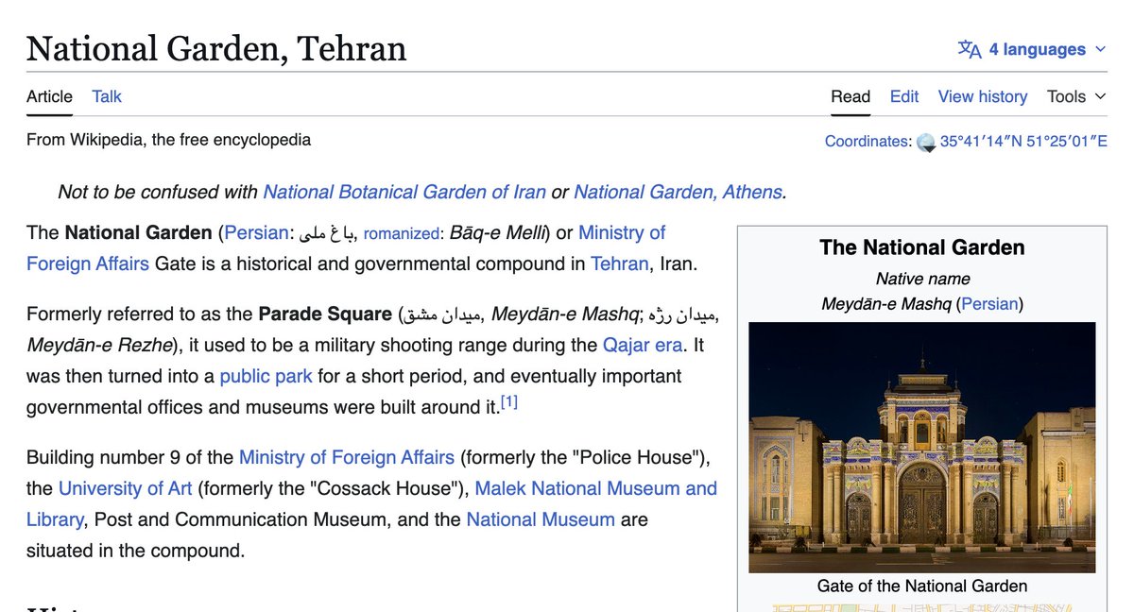Image resolution: width=1134 pixels, height=612 pixels.
Task: Open the Coordinates link
Action: click(x=868, y=142)
